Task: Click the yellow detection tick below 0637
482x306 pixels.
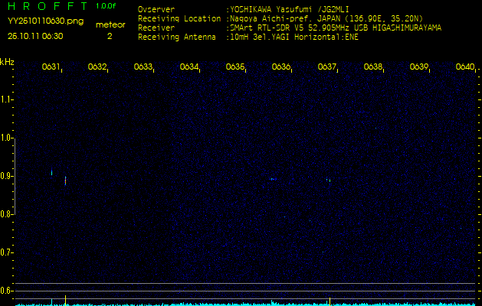Action: [330, 301]
